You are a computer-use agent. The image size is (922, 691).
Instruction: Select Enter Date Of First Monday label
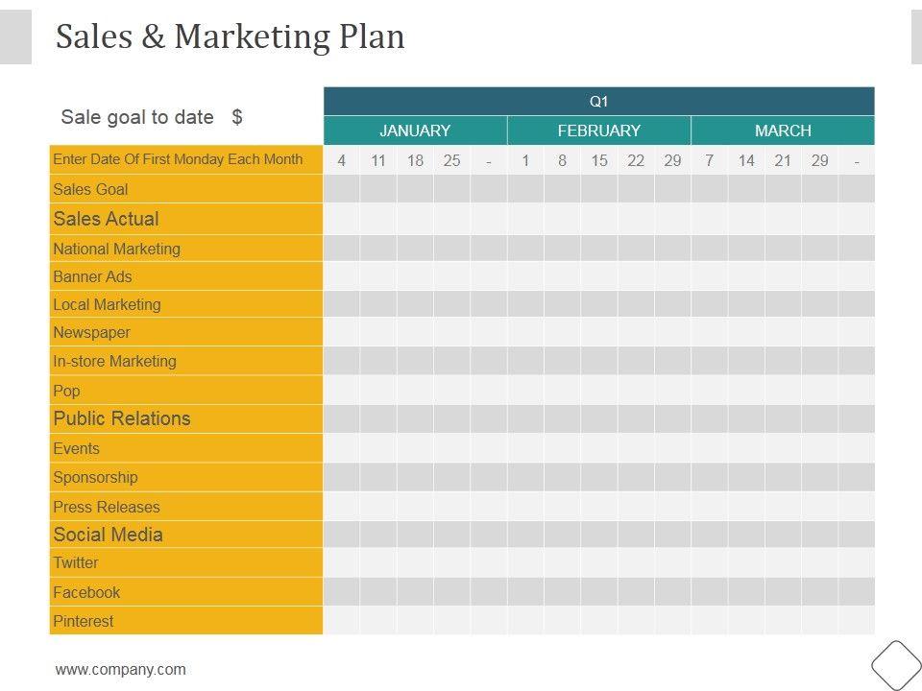pyautogui.click(x=178, y=159)
